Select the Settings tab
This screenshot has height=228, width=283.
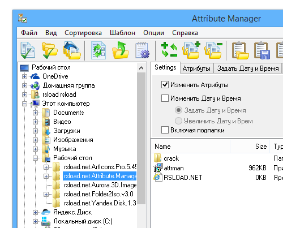(x=165, y=67)
